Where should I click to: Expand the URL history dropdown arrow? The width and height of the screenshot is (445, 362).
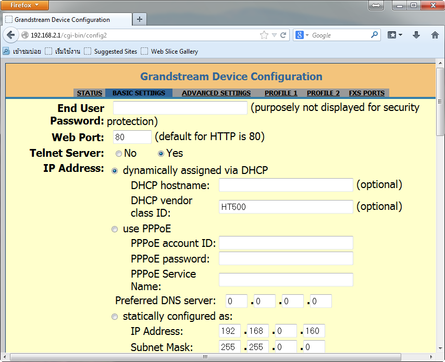tap(274, 35)
